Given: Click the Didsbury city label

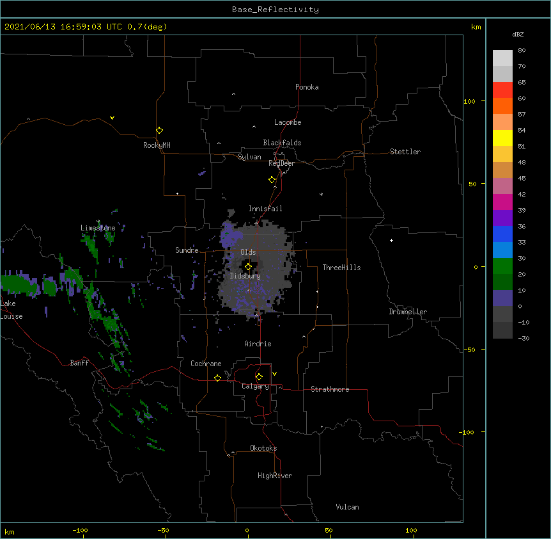Looking at the screenshot, I should (245, 276).
